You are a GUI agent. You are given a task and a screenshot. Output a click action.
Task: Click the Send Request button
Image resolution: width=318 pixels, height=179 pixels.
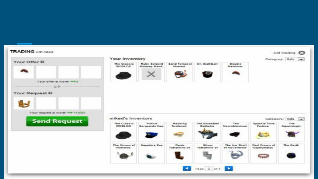point(57,121)
